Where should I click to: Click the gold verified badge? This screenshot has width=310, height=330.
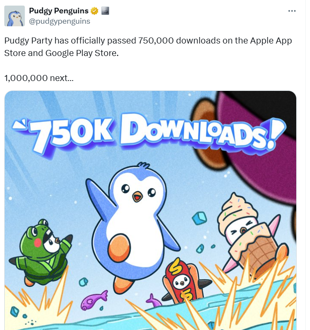94,11
